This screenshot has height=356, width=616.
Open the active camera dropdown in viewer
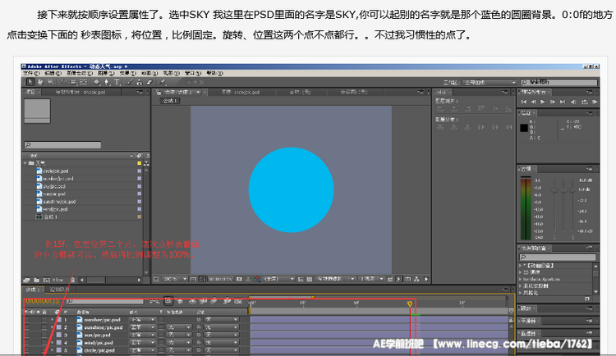(334, 279)
